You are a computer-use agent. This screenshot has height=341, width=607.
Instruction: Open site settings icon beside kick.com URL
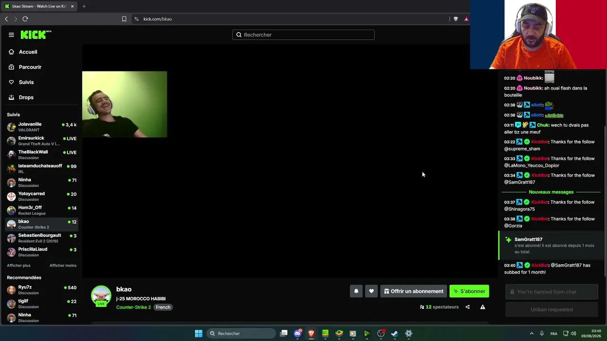click(137, 19)
